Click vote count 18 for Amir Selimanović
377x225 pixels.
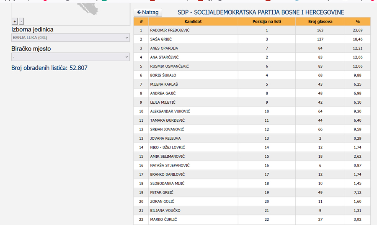tap(320, 156)
